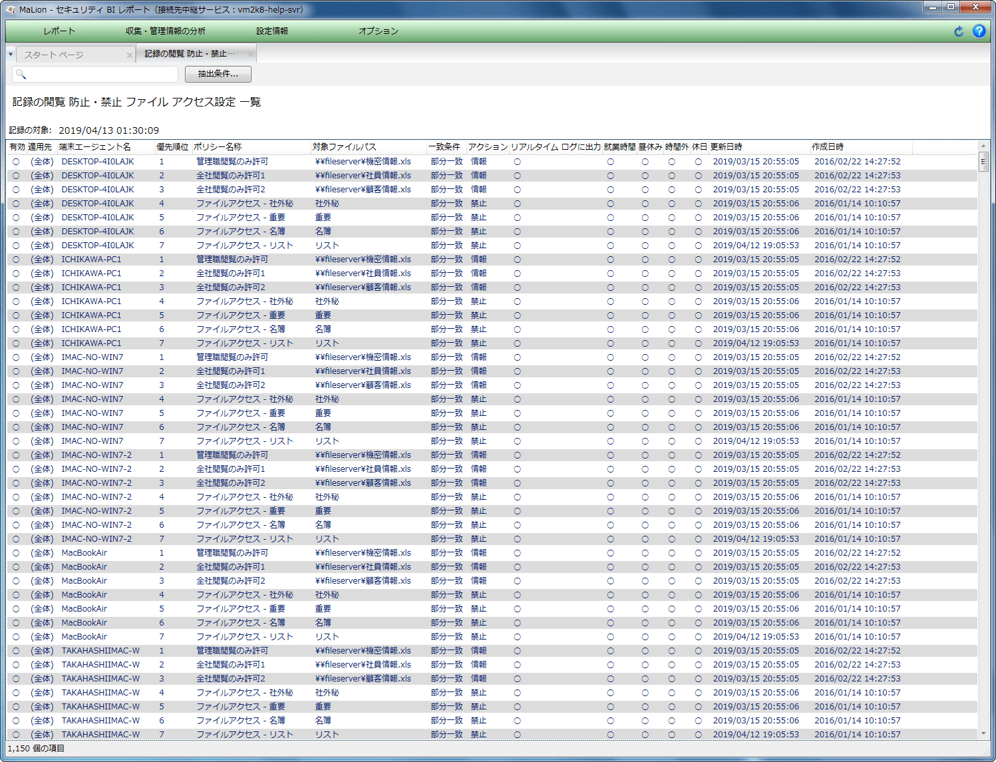This screenshot has height=762, width=996.
Task: Close the 記録の閲覧 防止・禁止 tab
Action: (x=251, y=54)
